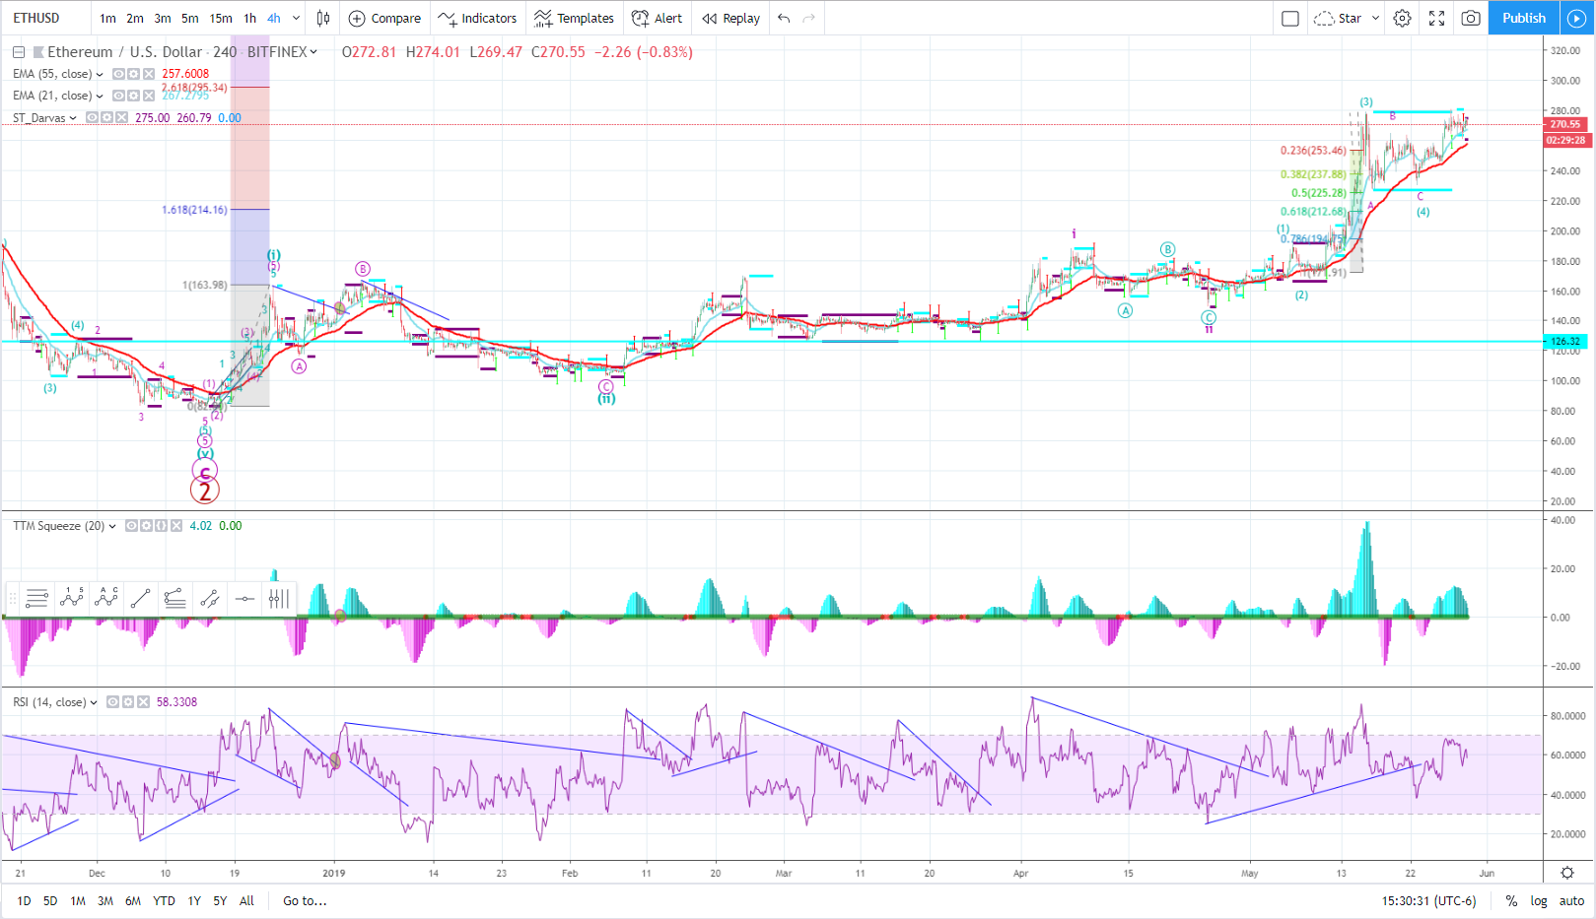Open settings for ST_Darvas indicator

click(x=106, y=117)
